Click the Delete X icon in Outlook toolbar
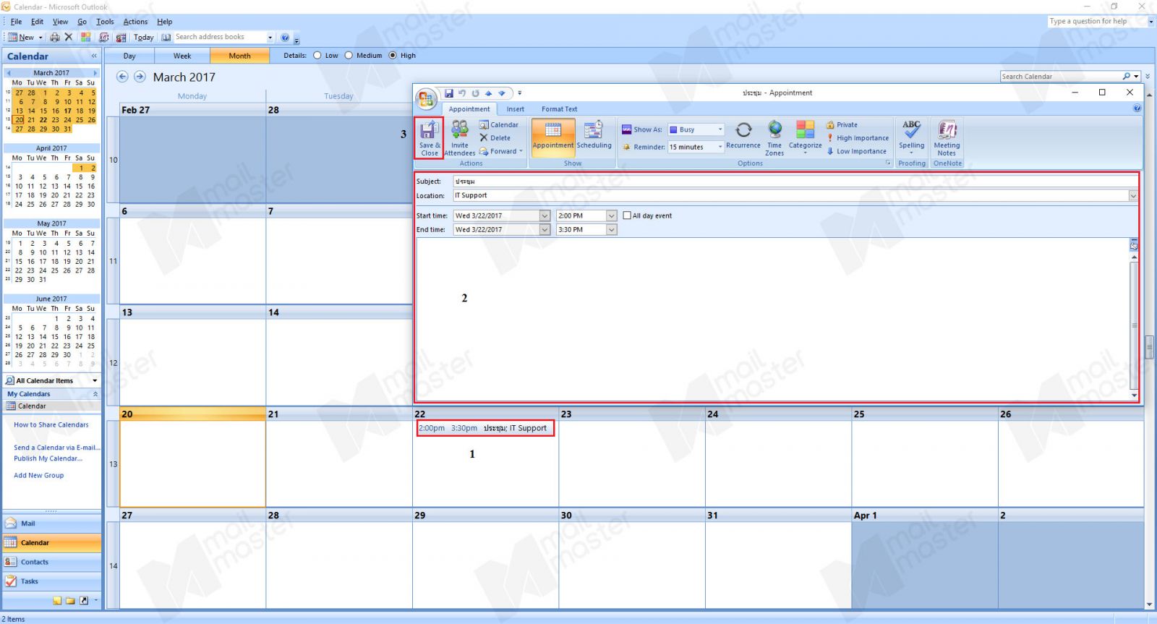The height and width of the screenshot is (624, 1157). tap(69, 37)
